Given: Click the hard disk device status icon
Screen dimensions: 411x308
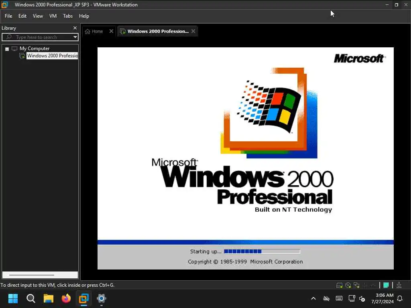Looking at the screenshot, I should pos(339,285).
